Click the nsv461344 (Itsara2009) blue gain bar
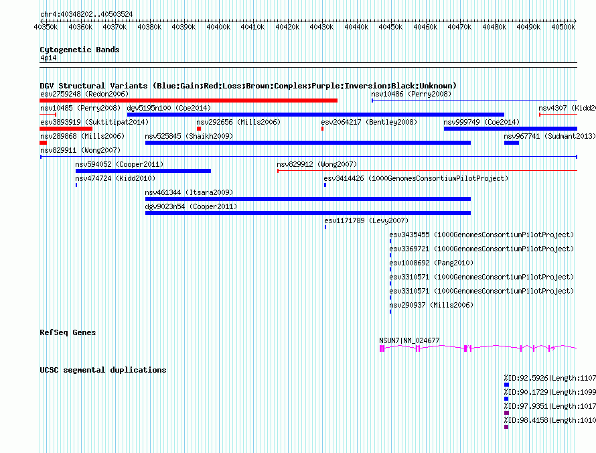Image resolution: width=596 pixels, height=453 pixels. click(308, 199)
